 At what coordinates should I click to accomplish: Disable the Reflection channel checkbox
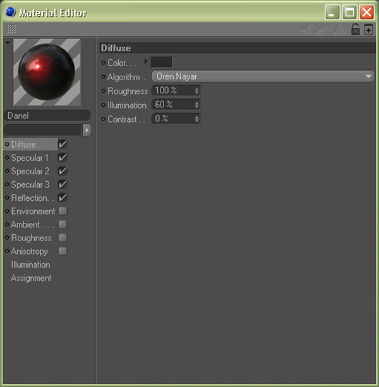tap(63, 198)
